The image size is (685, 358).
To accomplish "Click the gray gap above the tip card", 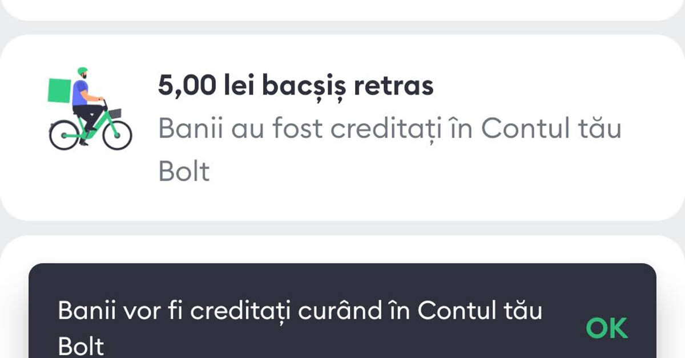I will click(342, 27).
